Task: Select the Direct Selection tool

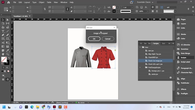Action: tap(7, 20)
